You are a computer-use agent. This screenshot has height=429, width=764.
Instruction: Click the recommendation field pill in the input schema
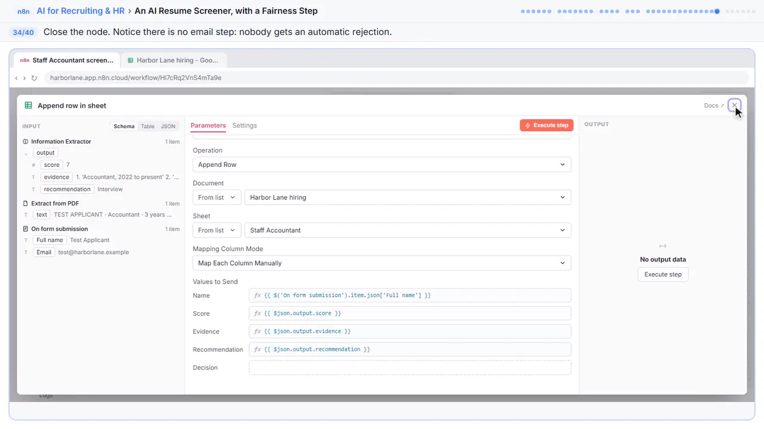point(67,189)
